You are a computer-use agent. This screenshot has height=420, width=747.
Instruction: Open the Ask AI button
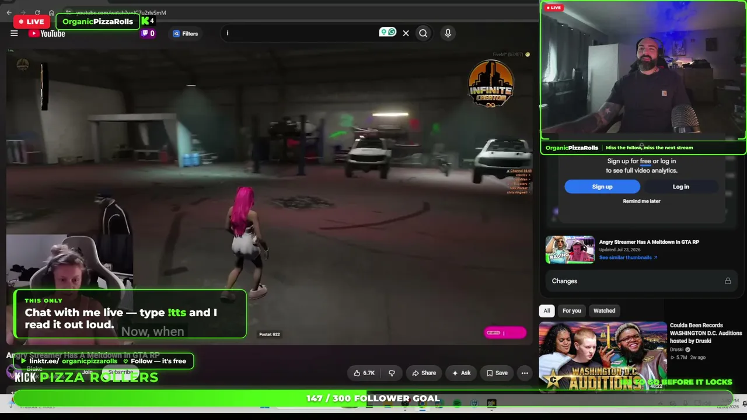(461, 373)
